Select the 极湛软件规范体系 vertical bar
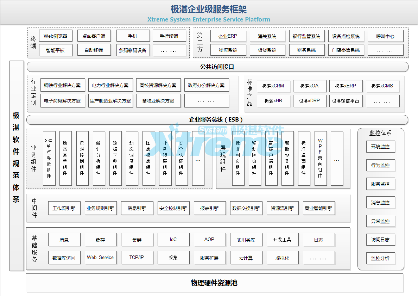Screen dimensions: 418x296 [17, 166]
